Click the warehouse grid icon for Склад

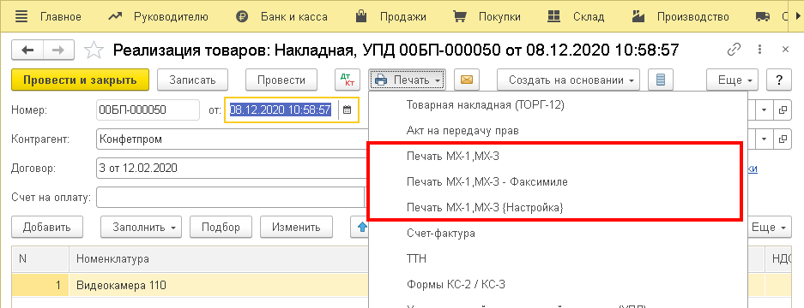tap(553, 16)
